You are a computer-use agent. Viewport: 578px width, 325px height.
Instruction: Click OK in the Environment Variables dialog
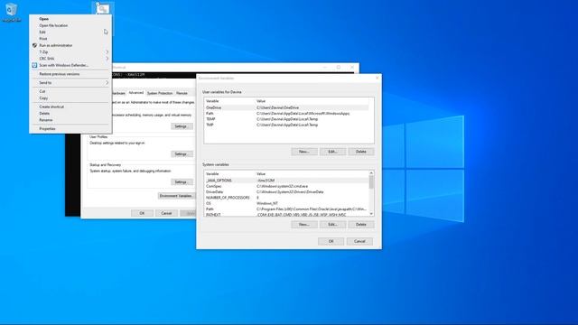pyautogui.click(x=331, y=241)
